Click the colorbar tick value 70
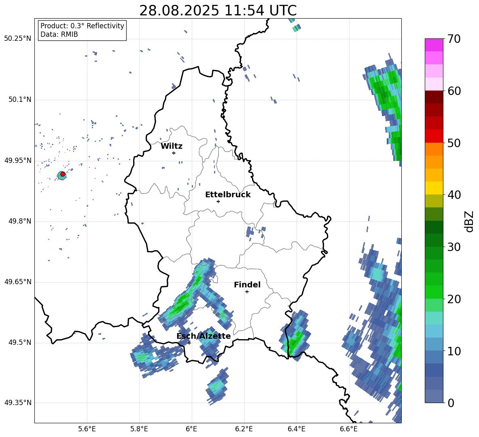This screenshot has height=437, width=479. [x=454, y=39]
